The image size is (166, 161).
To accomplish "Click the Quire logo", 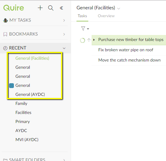I will click(x=14, y=8).
